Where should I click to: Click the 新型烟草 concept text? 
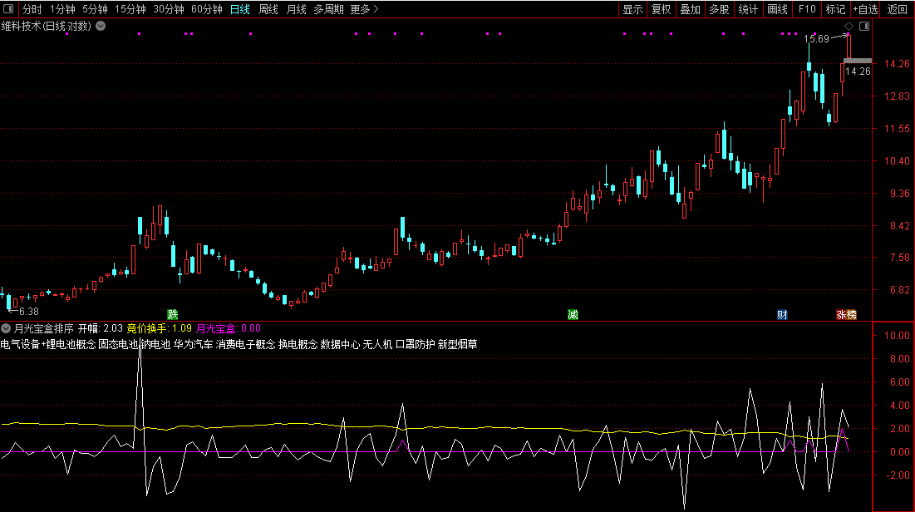457,344
